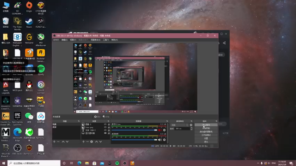Open Properties button above the Scenes dock
The width and height of the screenshot is (296, 166).
[x=97, y=117]
